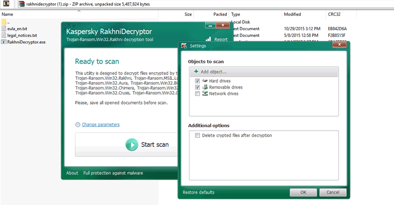Viewport: 394px width, 205px height.
Task: Click the green Start scan play icon
Action: point(132,145)
